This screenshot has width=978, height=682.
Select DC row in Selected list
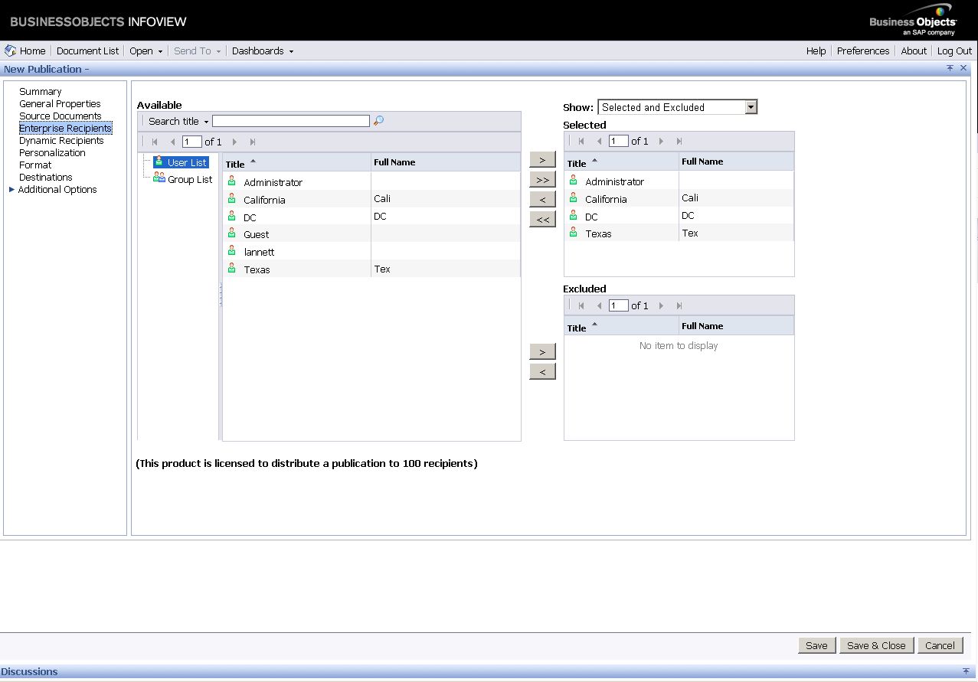pyautogui.click(x=679, y=216)
